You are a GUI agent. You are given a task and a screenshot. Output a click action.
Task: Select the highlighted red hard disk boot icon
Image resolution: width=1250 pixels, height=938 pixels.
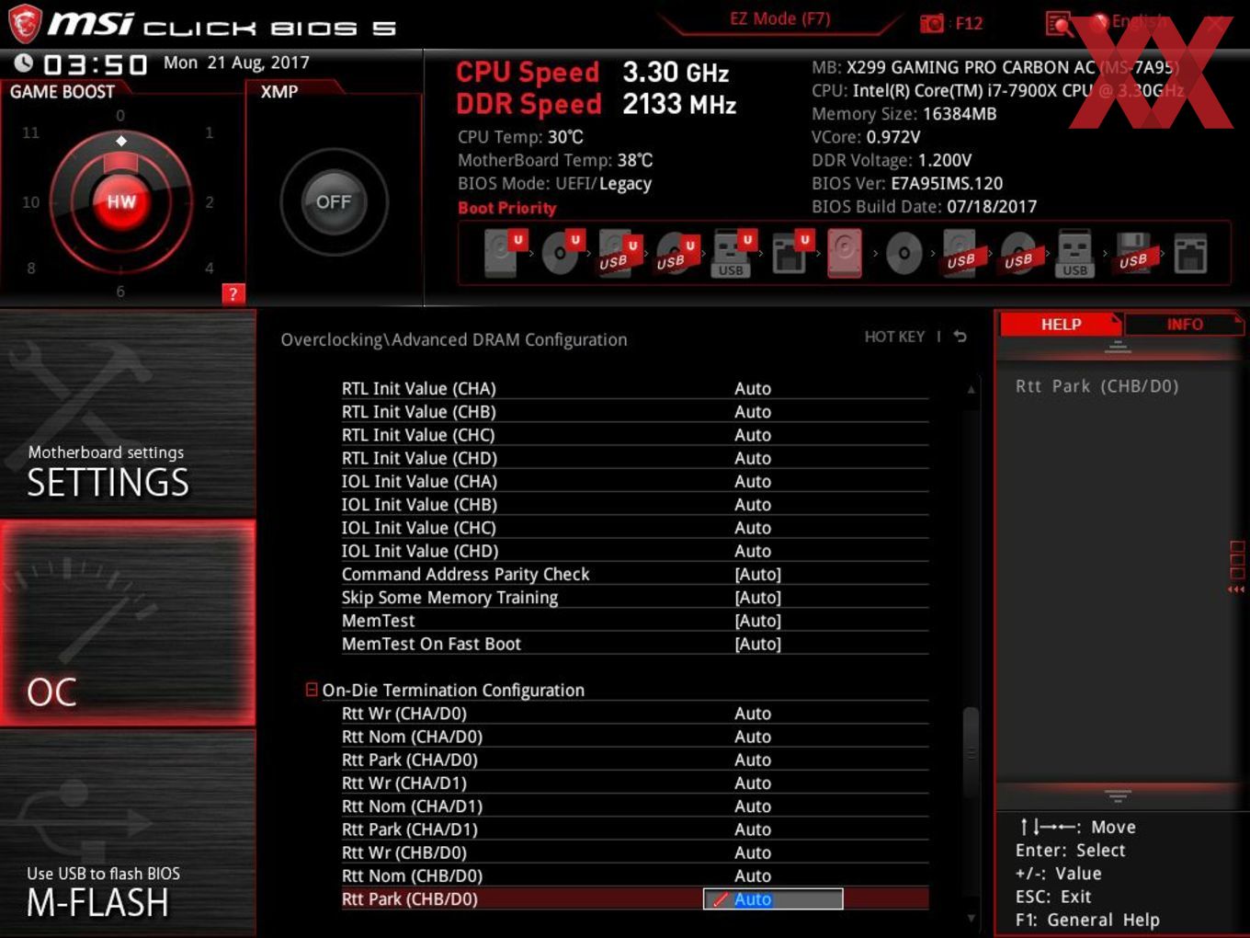[x=845, y=253]
